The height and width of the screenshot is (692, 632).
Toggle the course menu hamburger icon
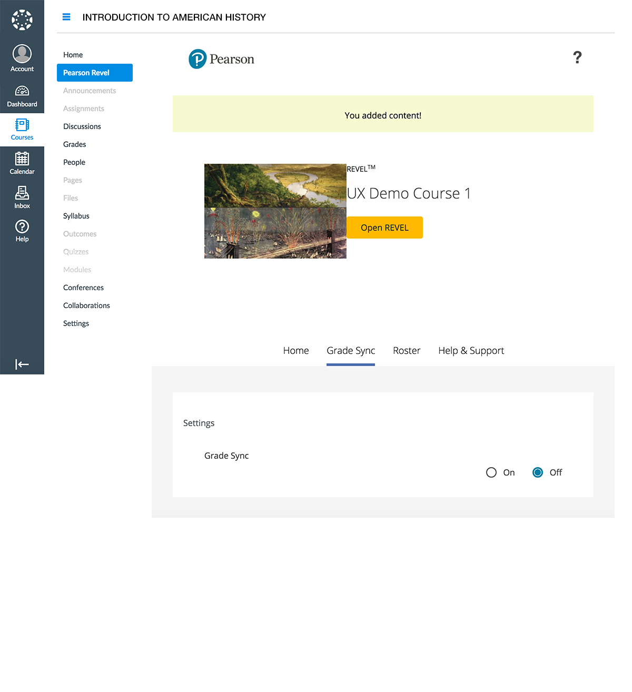point(66,17)
